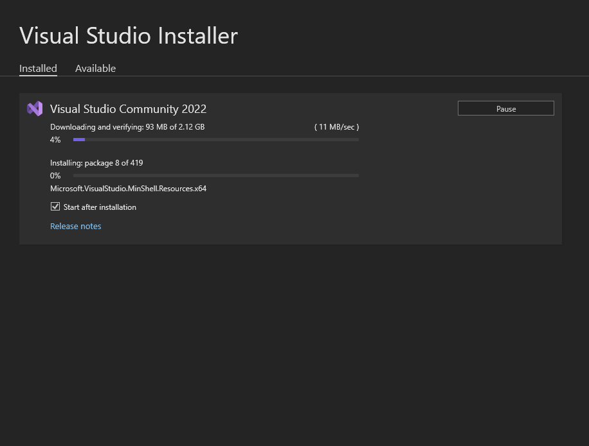Click the 11 MB/sec download speed indicator
The height and width of the screenshot is (446, 589).
[x=336, y=127]
